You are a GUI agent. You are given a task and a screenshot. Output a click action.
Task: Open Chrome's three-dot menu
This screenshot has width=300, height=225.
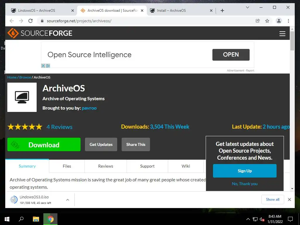(x=288, y=21)
